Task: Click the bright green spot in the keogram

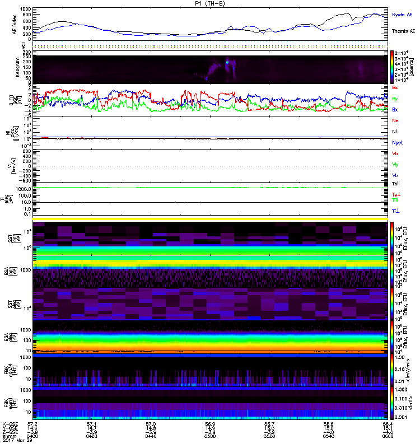Action: (227, 62)
